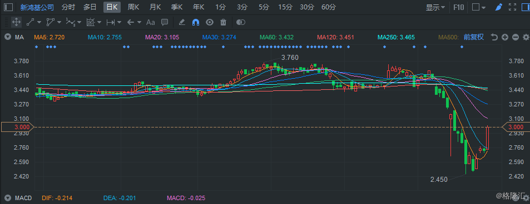Zoom out chart with minus icon
530x204 pixels.
coord(516,37)
